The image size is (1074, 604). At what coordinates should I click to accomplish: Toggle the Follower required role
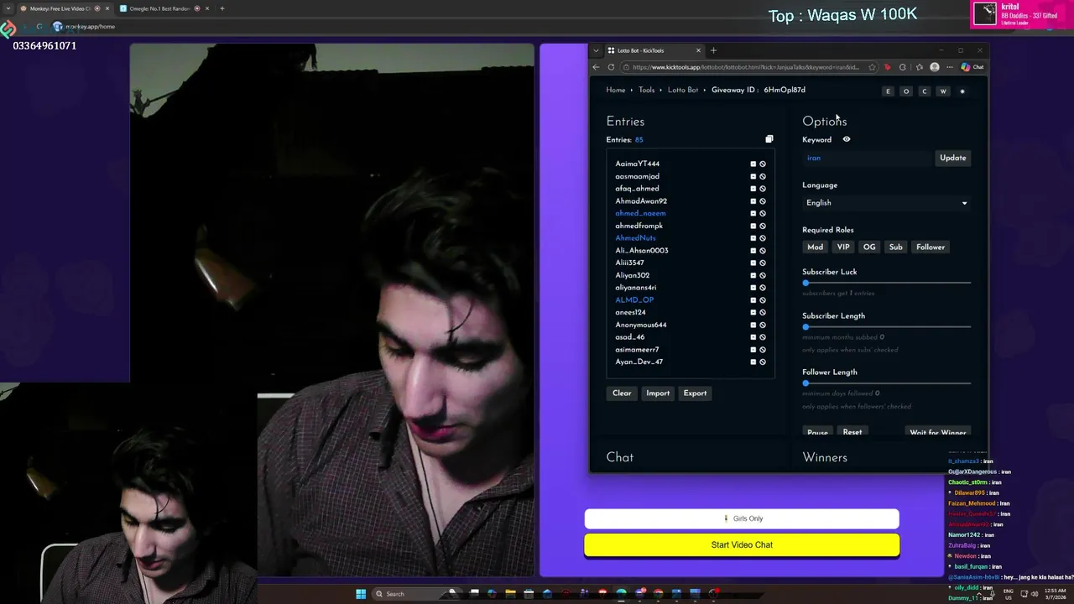(931, 247)
